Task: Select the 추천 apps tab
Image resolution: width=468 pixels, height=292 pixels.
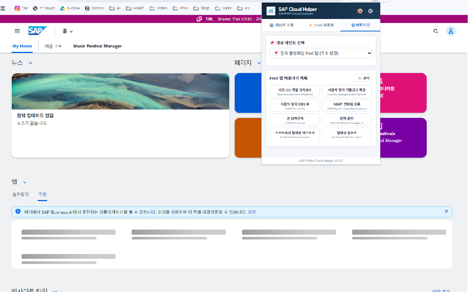Action: coord(42,195)
